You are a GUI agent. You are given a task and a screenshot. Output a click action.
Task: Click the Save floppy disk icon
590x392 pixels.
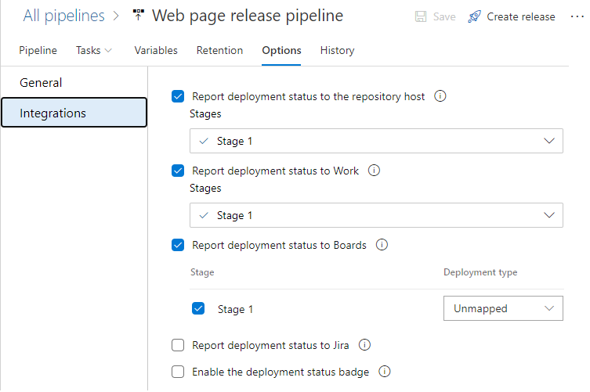coord(421,16)
